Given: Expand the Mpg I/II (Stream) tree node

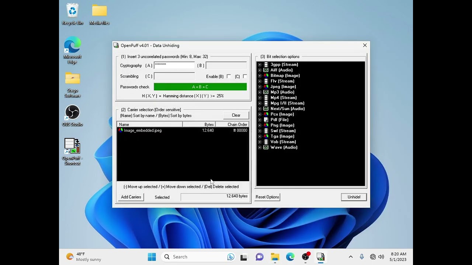Looking at the screenshot, I should tap(260, 103).
